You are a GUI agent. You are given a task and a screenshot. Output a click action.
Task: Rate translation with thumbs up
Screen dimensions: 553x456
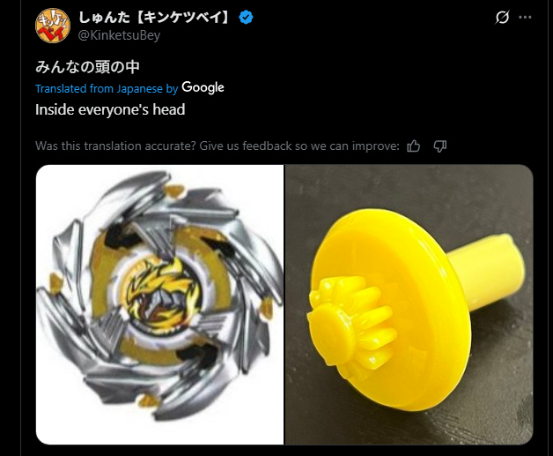(x=413, y=146)
